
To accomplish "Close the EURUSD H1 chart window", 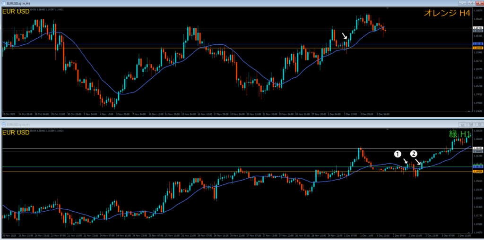I will 479,124.
